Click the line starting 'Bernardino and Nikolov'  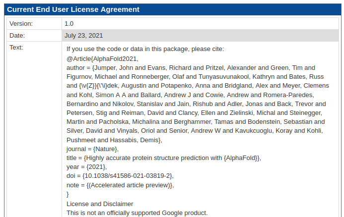coord(196,104)
